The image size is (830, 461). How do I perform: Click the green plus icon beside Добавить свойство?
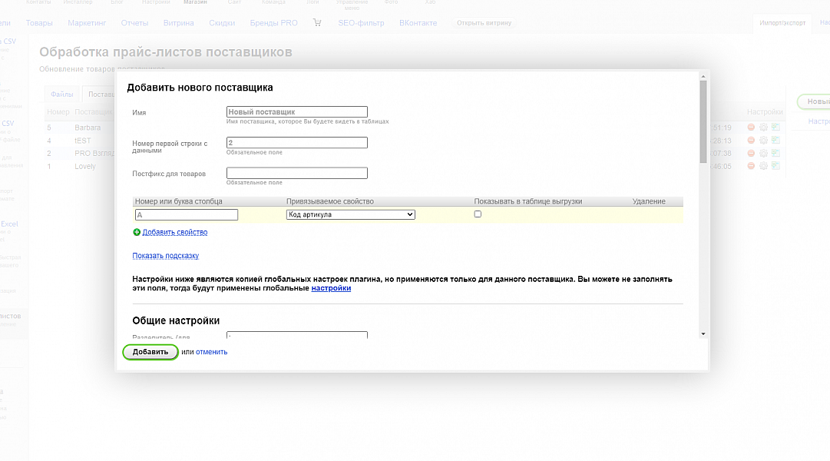137,232
